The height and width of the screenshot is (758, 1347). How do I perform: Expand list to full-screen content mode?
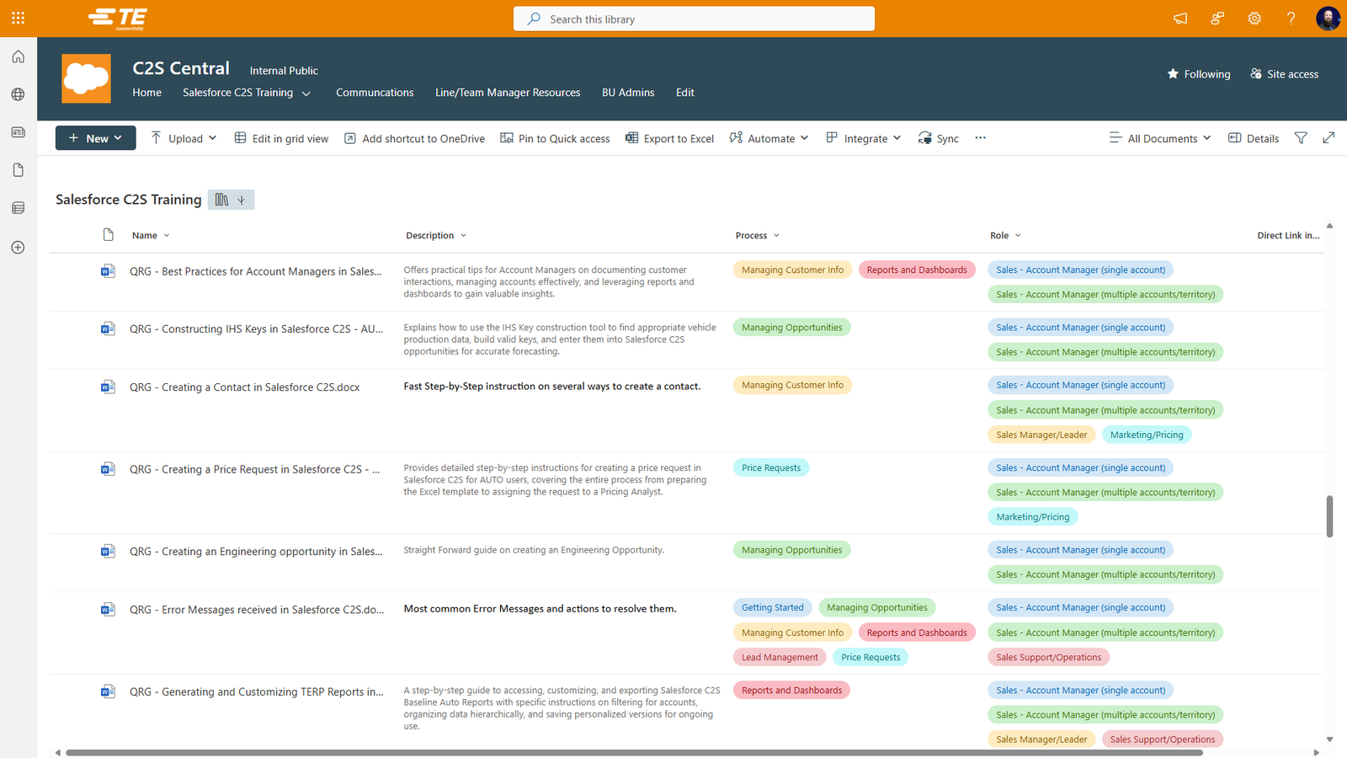pyautogui.click(x=1328, y=138)
